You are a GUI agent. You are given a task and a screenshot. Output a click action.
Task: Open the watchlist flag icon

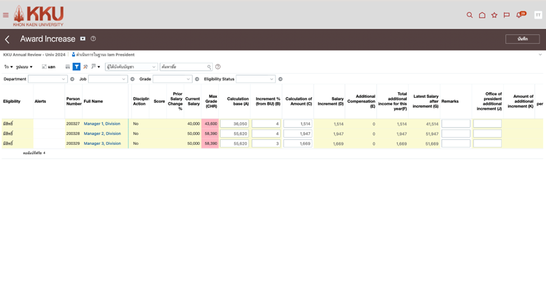tap(506, 15)
